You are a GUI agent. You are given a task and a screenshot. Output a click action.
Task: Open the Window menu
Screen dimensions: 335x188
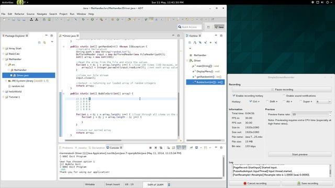pos(81,14)
